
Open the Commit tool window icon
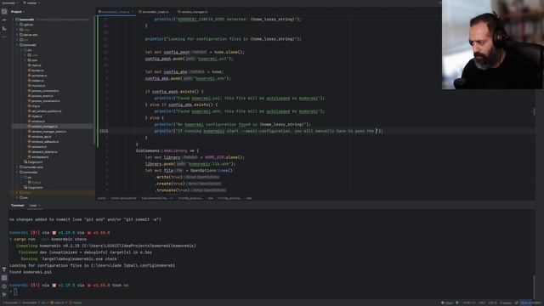(x=4, y=20)
